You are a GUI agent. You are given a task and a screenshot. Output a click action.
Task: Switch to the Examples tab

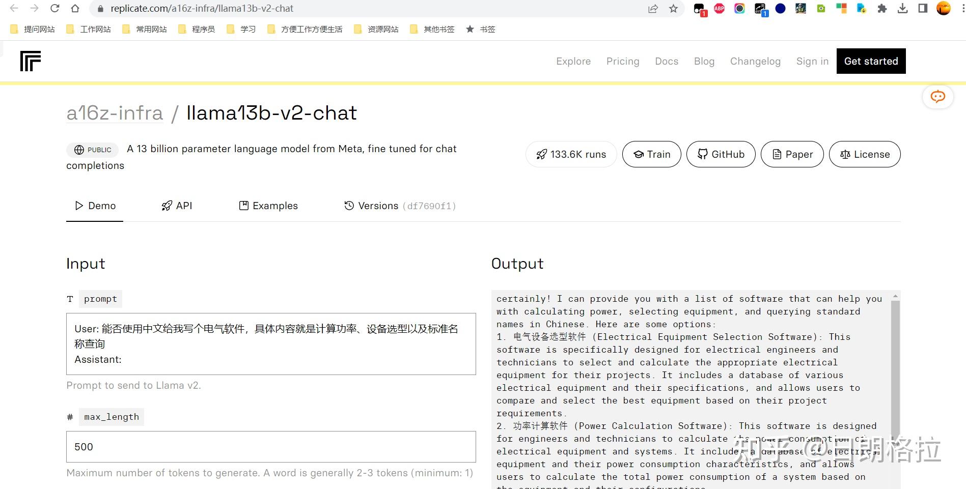pos(268,206)
